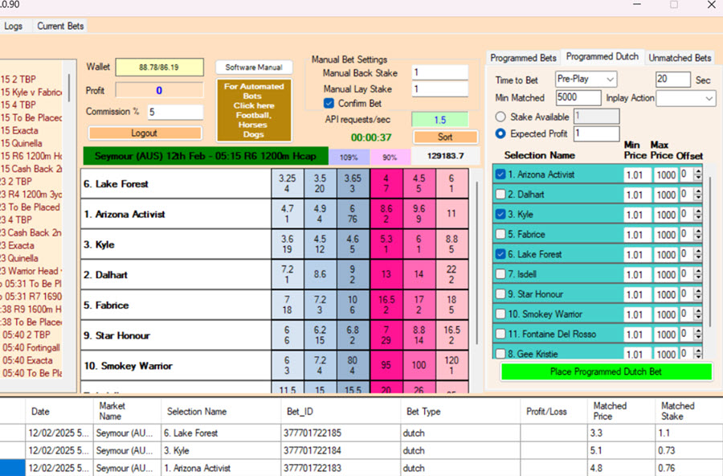
Task: Decrease the Offset stepper for Lake Forest
Action: tap(697, 258)
